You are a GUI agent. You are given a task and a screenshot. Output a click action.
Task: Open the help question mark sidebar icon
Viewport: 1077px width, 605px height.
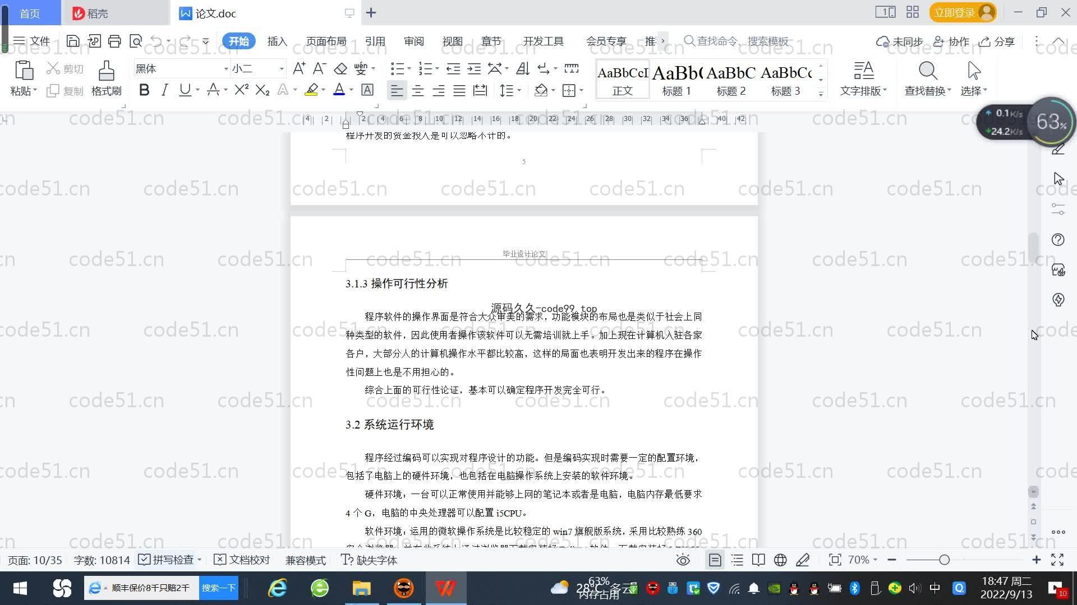[x=1058, y=240]
